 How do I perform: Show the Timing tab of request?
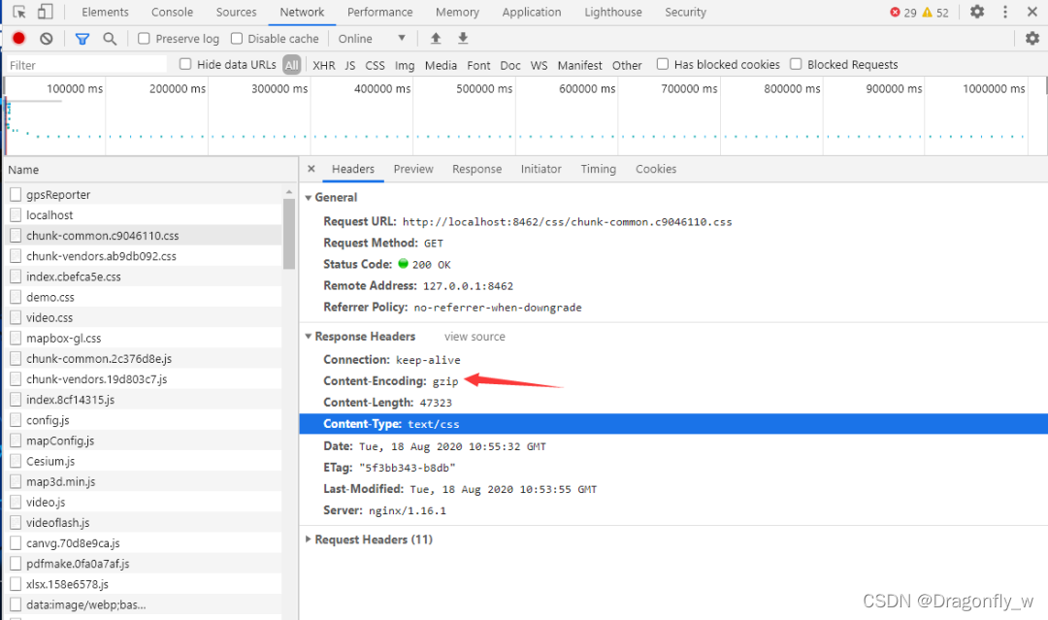tap(598, 169)
